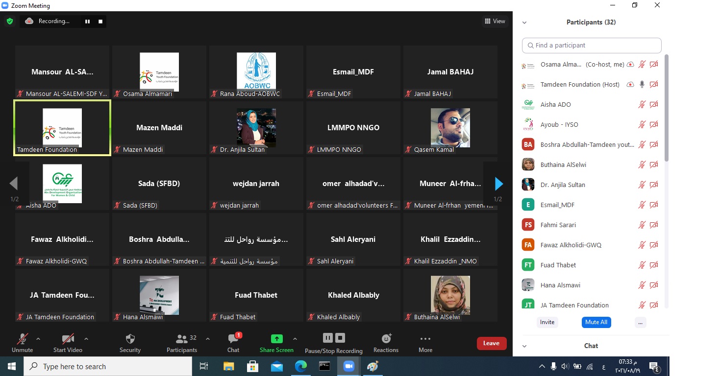Click the Tamdeen Foundation highlighted video tile
Viewport: 720px width, 376px height.
pos(62,128)
